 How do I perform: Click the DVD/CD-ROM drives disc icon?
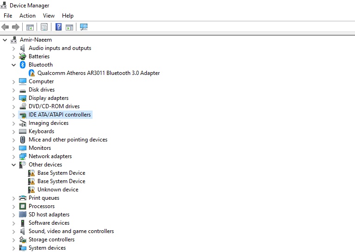pos(23,106)
